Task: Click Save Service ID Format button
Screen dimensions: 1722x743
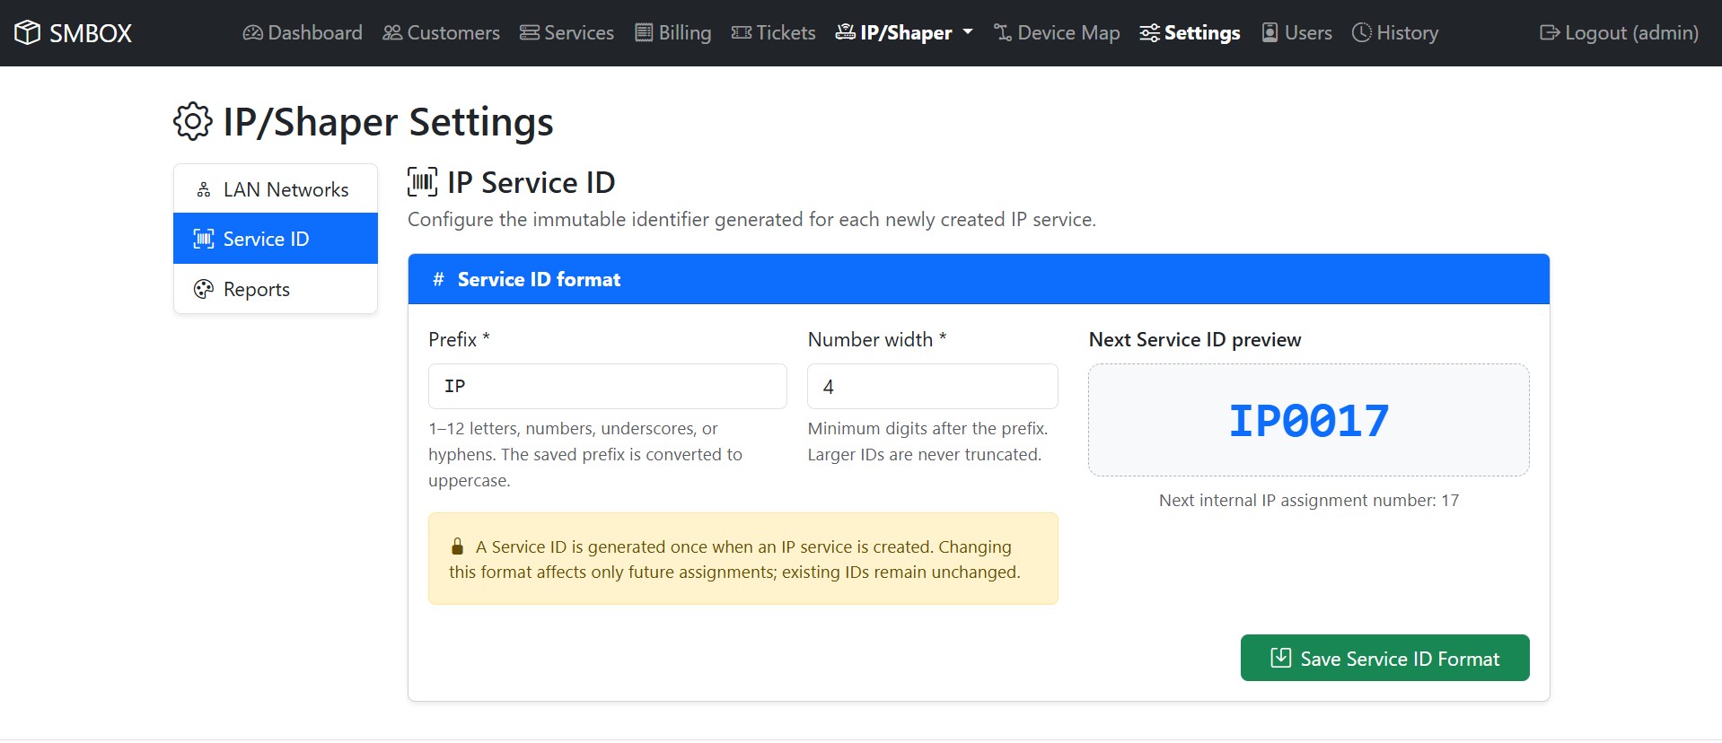Action: 1384,658
